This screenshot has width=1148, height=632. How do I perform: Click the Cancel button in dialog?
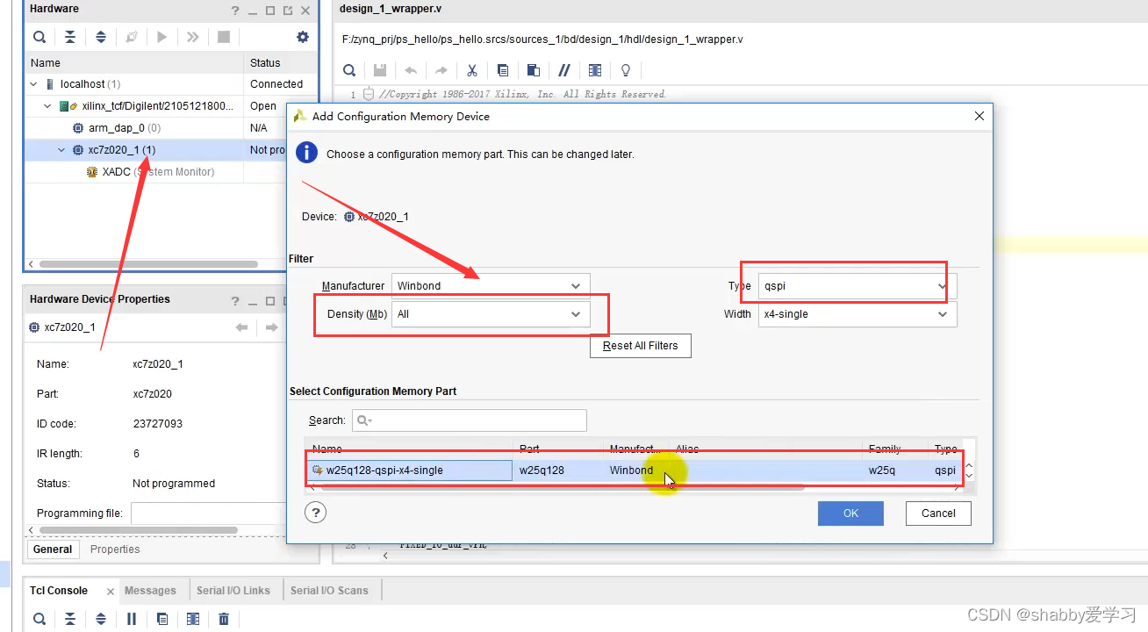[938, 513]
